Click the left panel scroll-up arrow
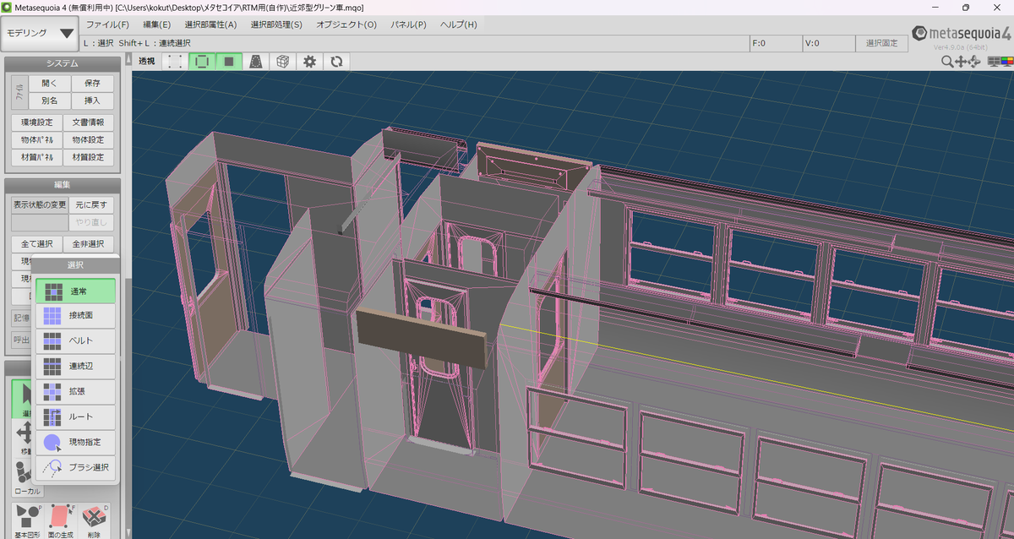This screenshot has height=539, width=1014. pyautogui.click(x=128, y=60)
